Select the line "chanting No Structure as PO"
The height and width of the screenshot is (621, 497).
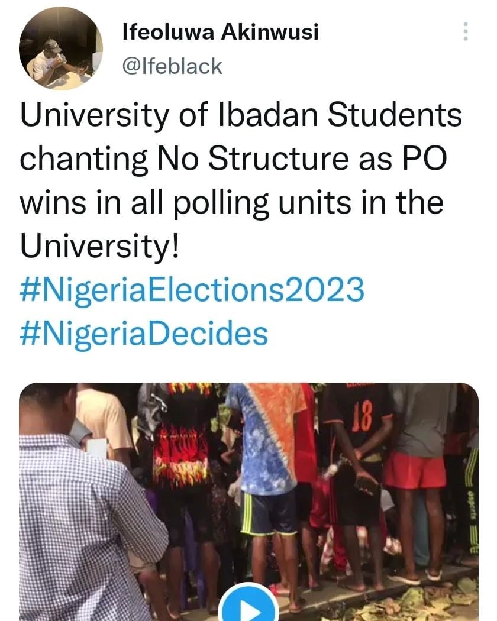(233, 159)
